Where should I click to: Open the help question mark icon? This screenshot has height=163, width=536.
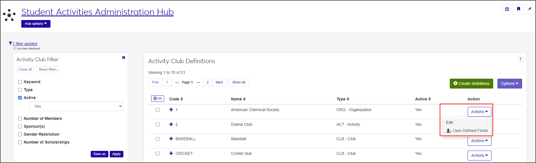(520, 60)
